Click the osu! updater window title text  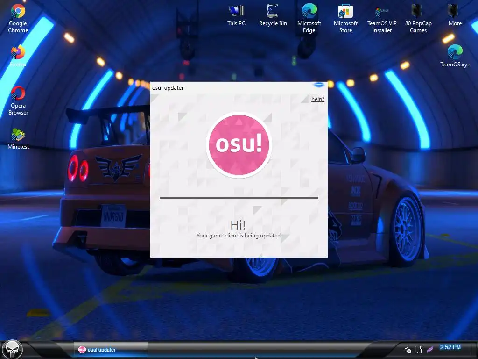[x=168, y=87]
